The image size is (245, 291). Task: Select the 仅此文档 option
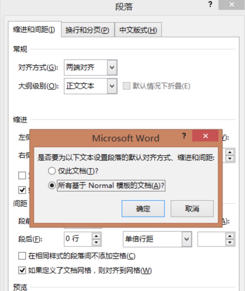52,171
